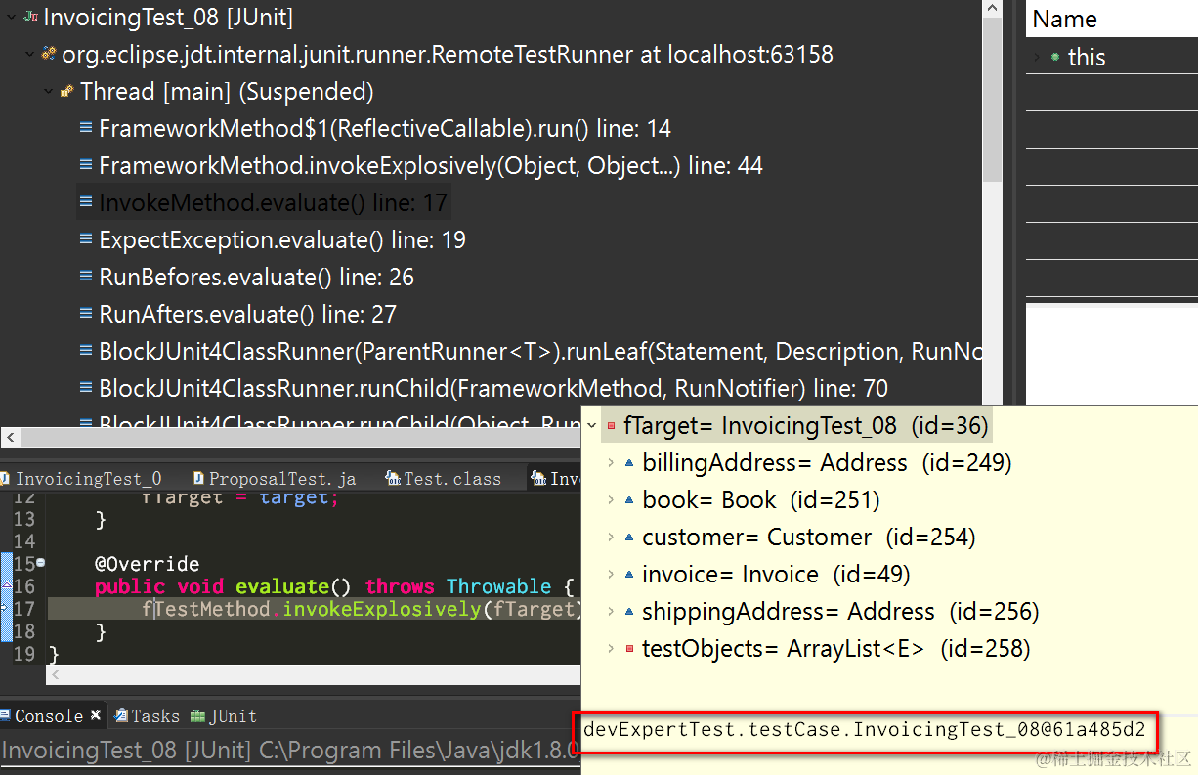Collapse the InvoicingTest_08 [JUnit] launch node

(x=10, y=18)
